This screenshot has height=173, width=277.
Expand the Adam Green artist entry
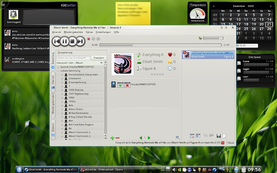[x=62, y=109]
